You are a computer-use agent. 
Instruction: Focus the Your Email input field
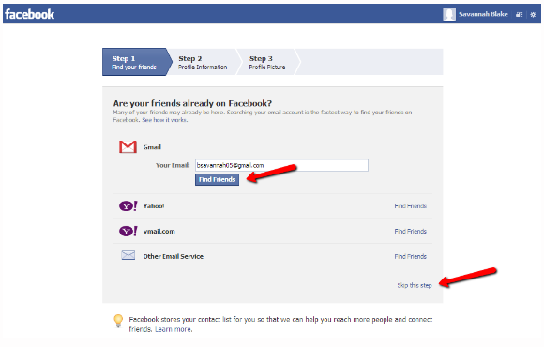pos(281,165)
